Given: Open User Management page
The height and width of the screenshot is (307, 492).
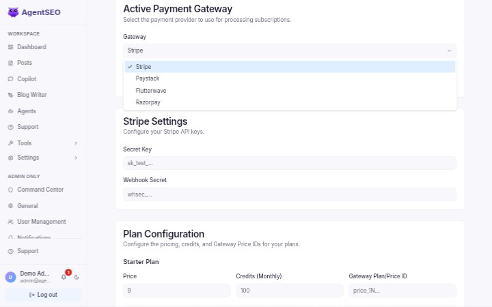Looking at the screenshot, I should [42, 222].
